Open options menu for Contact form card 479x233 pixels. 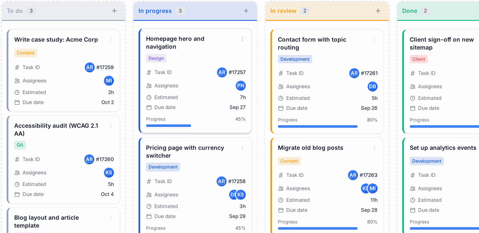point(374,39)
